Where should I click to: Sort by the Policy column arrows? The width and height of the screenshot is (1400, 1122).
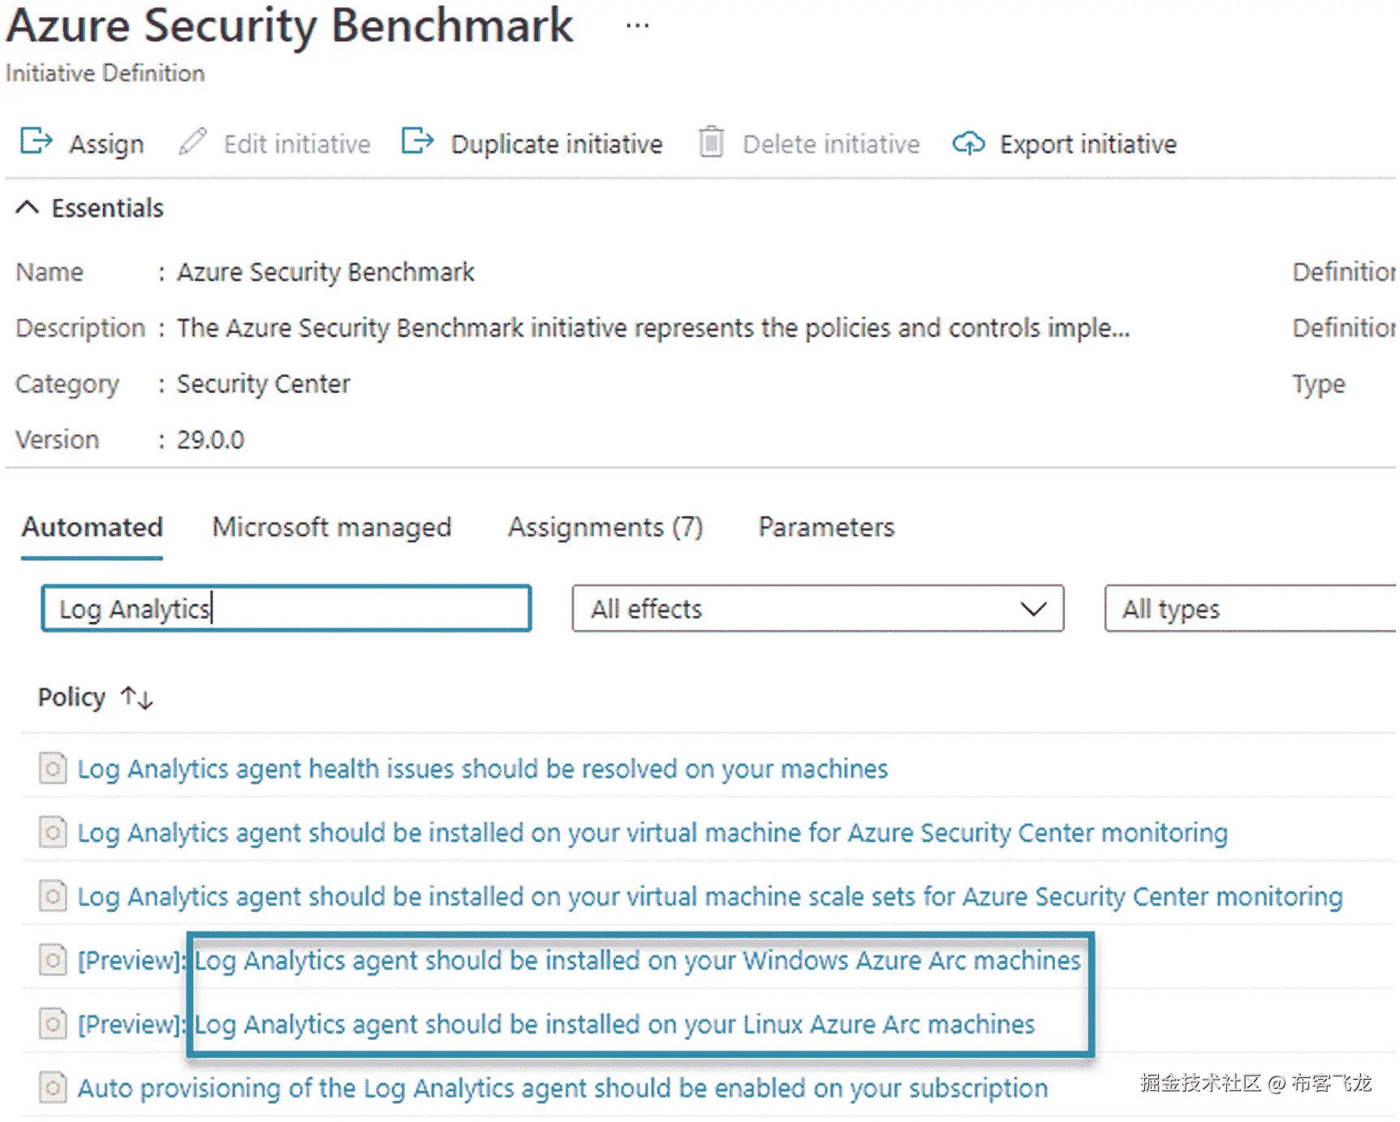click(136, 697)
